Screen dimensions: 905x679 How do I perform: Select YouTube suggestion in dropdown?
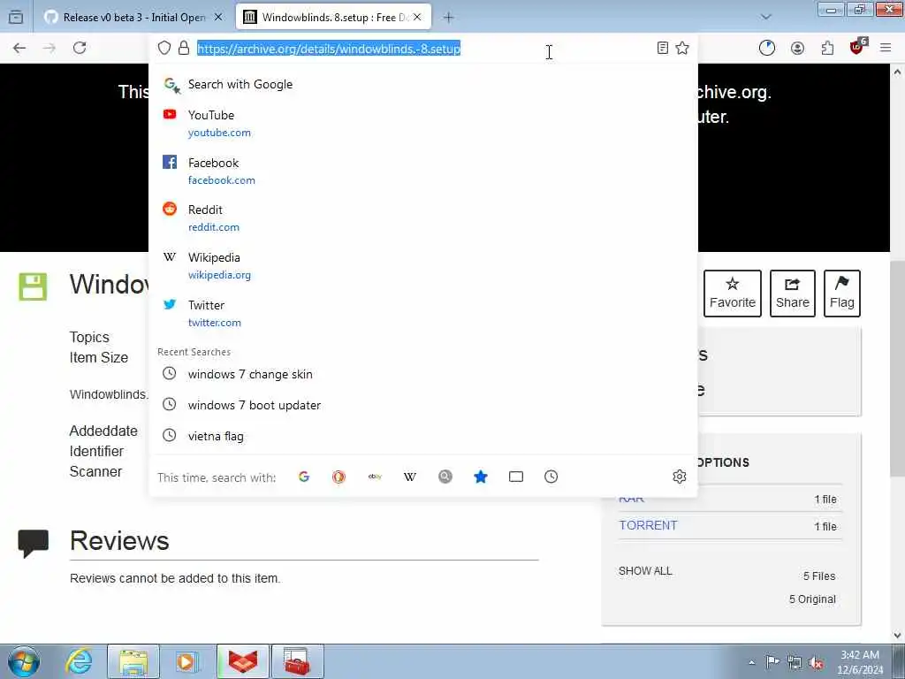pos(423,123)
